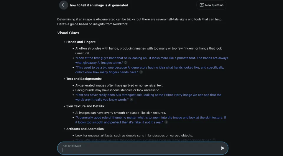Click the back arrow icon
This screenshot has height=156, width=283.
(63, 5)
